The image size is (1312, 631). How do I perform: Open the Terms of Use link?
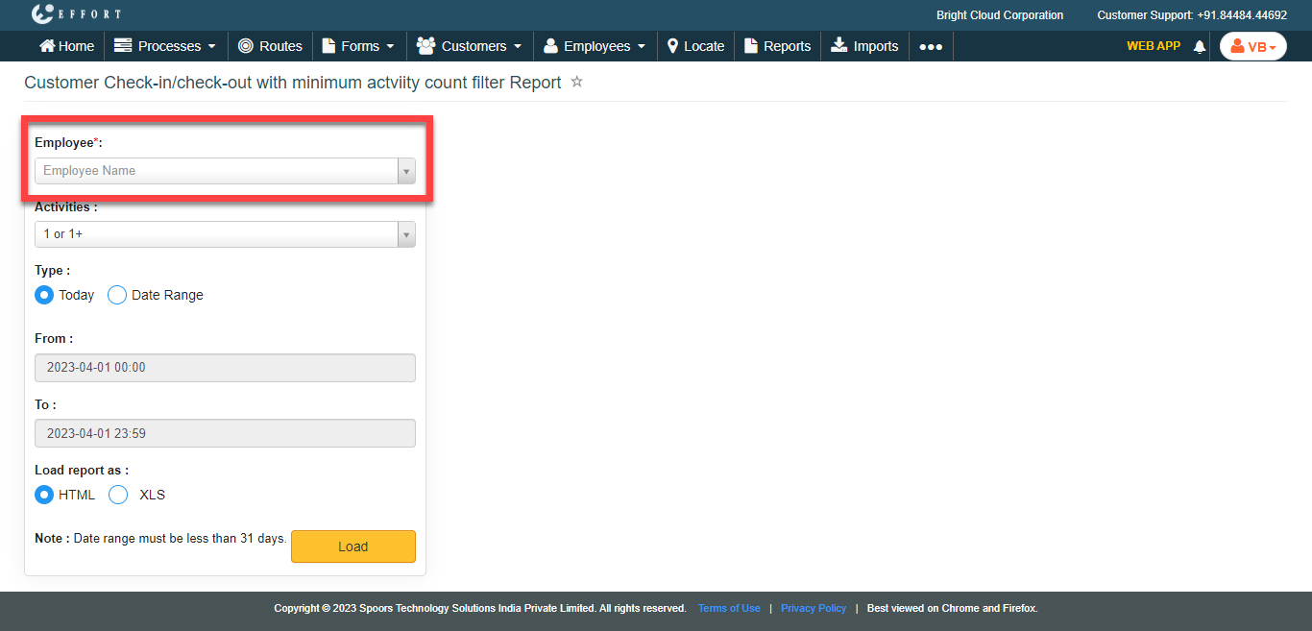(x=729, y=608)
